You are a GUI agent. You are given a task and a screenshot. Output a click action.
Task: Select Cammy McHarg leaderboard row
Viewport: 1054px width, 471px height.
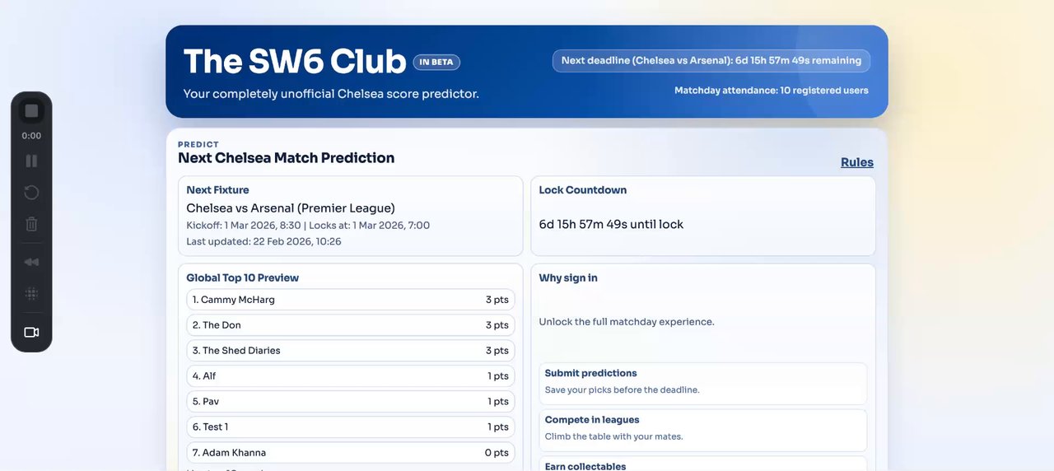[350, 300]
